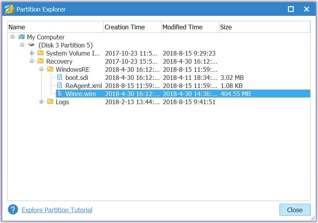Screen dimensions: 318x223
Task: Click the My Computer monitor icon
Action: pos(22,37)
